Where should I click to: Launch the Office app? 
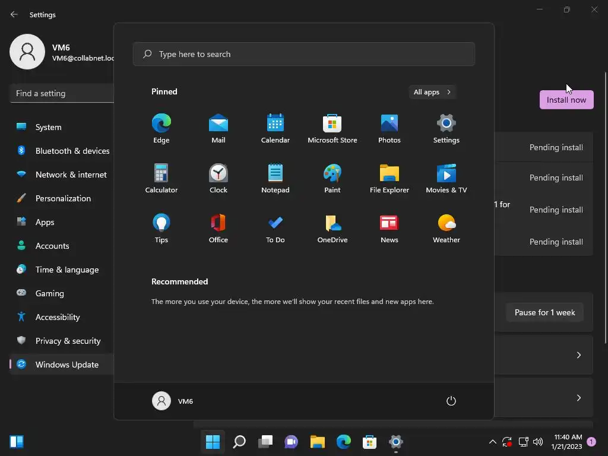[x=218, y=229]
